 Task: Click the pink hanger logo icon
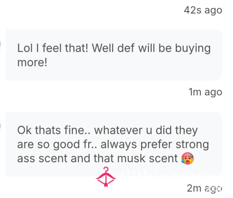(x=106, y=177)
